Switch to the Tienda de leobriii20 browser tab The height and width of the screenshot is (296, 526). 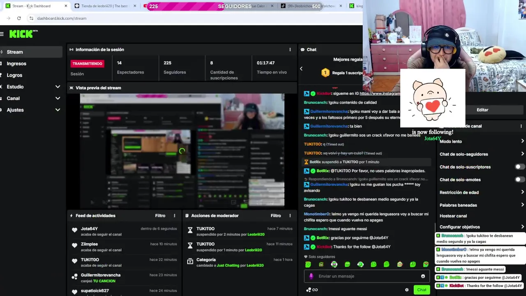pos(105,6)
